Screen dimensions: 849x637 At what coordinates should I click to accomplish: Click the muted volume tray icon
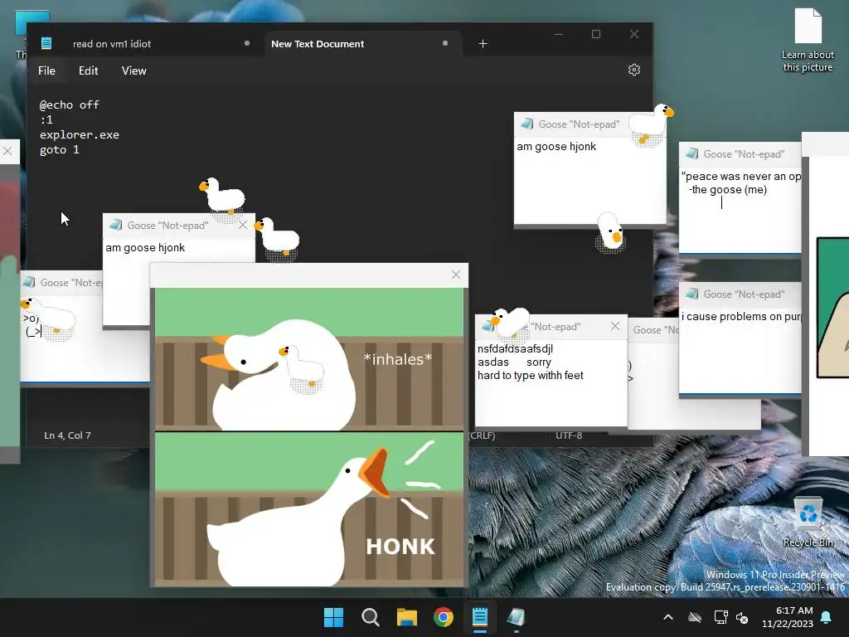742,617
